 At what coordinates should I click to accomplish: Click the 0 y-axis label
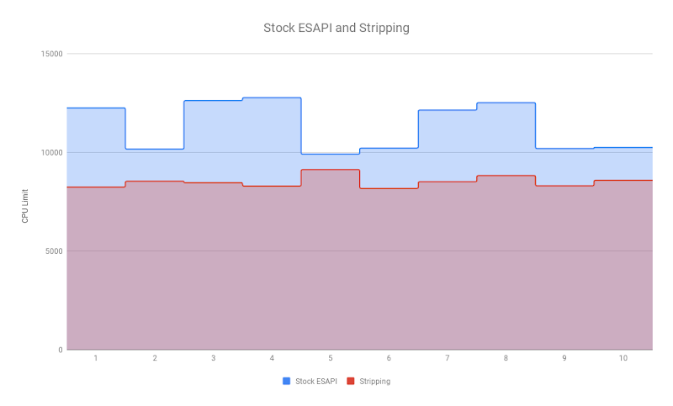click(x=60, y=350)
